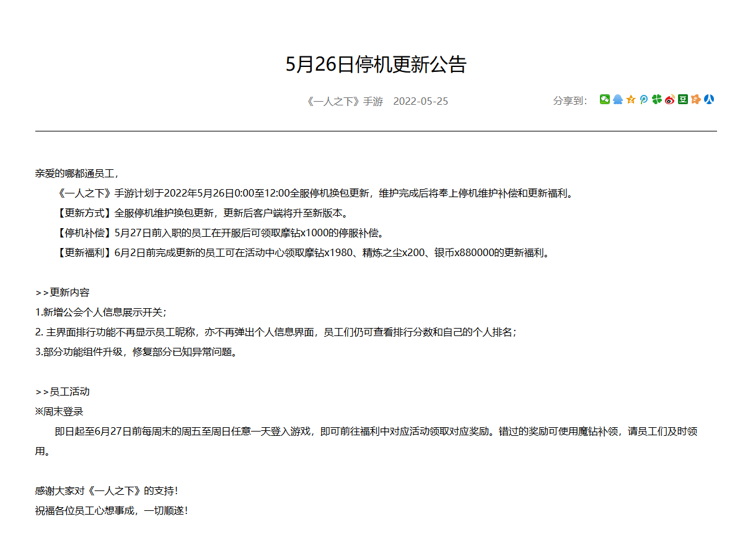Click the 分享到 label
Viewport: 753px width, 545px height.
coord(570,101)
